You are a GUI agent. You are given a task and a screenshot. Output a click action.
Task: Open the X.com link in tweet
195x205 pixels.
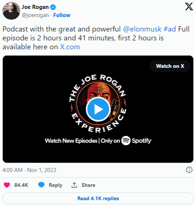coord(70,47)
